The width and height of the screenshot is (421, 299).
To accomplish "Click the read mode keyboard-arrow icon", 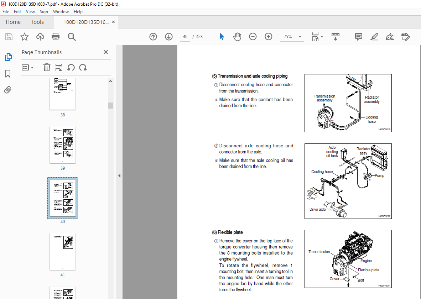I will (336, 37).
